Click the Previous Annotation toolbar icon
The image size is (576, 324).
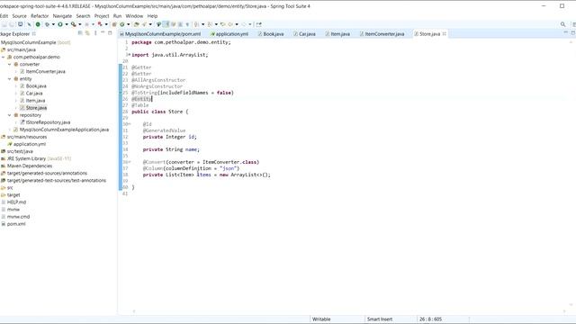point(210,24)
